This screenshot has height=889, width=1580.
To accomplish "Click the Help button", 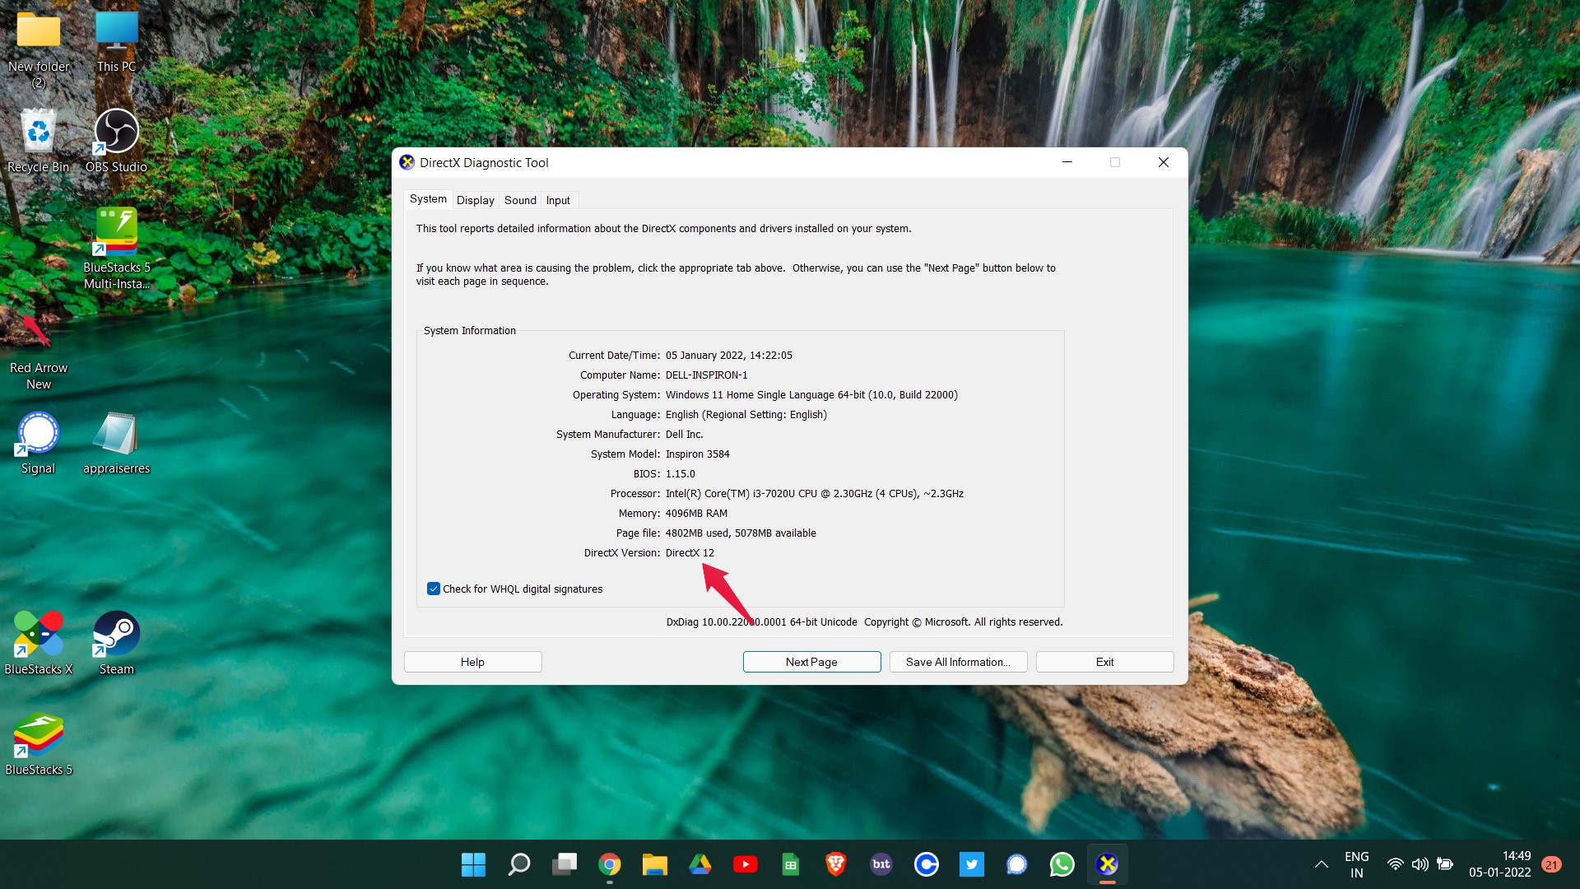I will pos(472,662).
